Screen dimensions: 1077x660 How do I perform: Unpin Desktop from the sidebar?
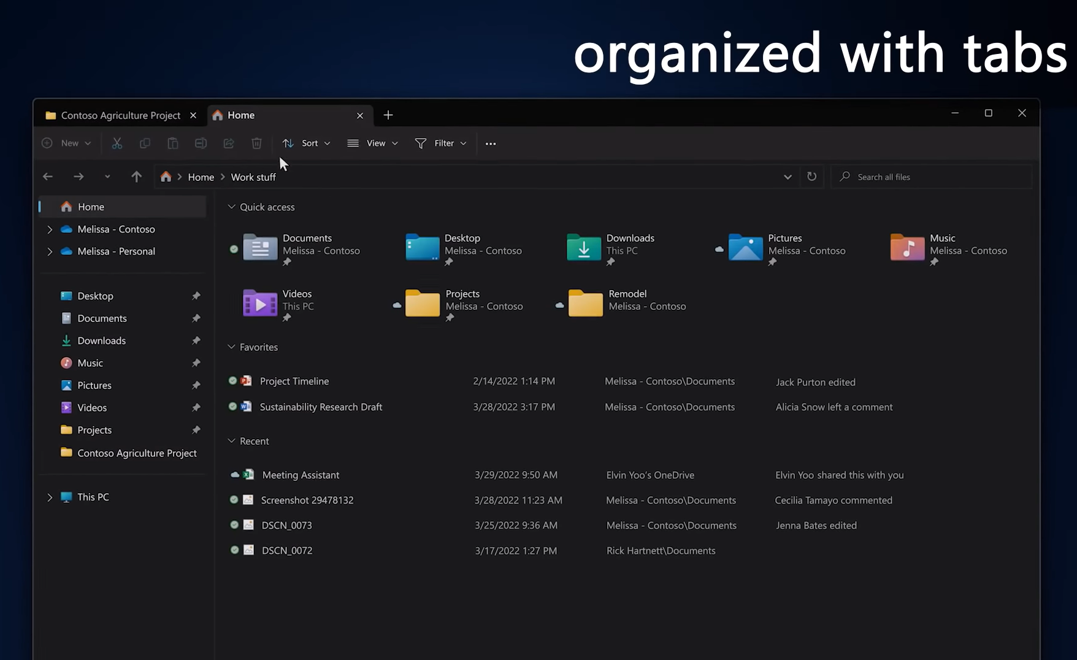point(196,296)
